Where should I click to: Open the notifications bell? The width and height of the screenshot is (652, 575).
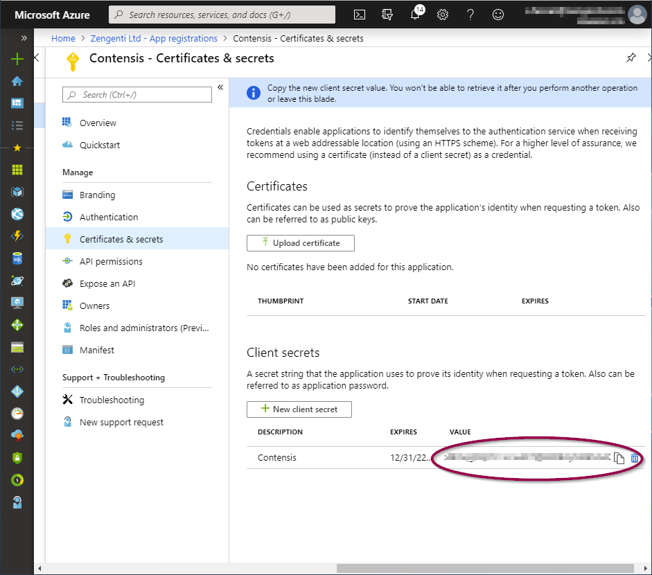tap(416, 14)
